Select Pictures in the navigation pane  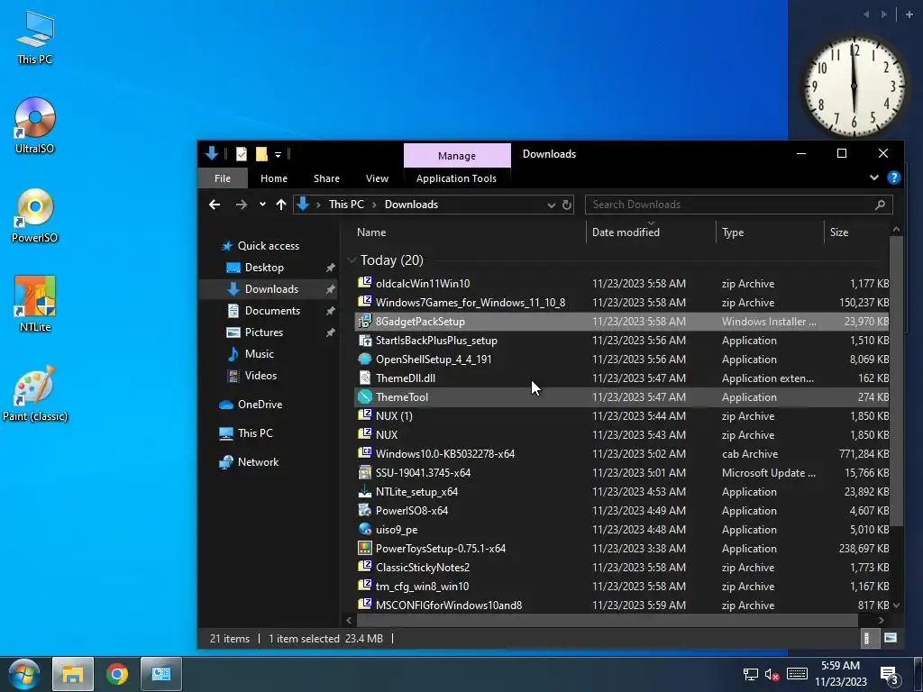pos(264,332)
